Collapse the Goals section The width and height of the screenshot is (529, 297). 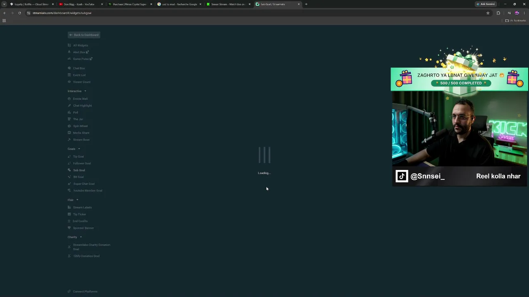(79, 148)
